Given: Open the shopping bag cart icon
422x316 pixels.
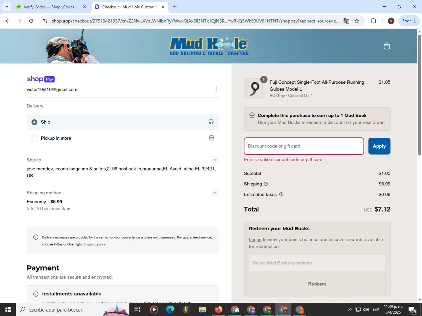Looking at the screenshot, I should tap(387, 46).
